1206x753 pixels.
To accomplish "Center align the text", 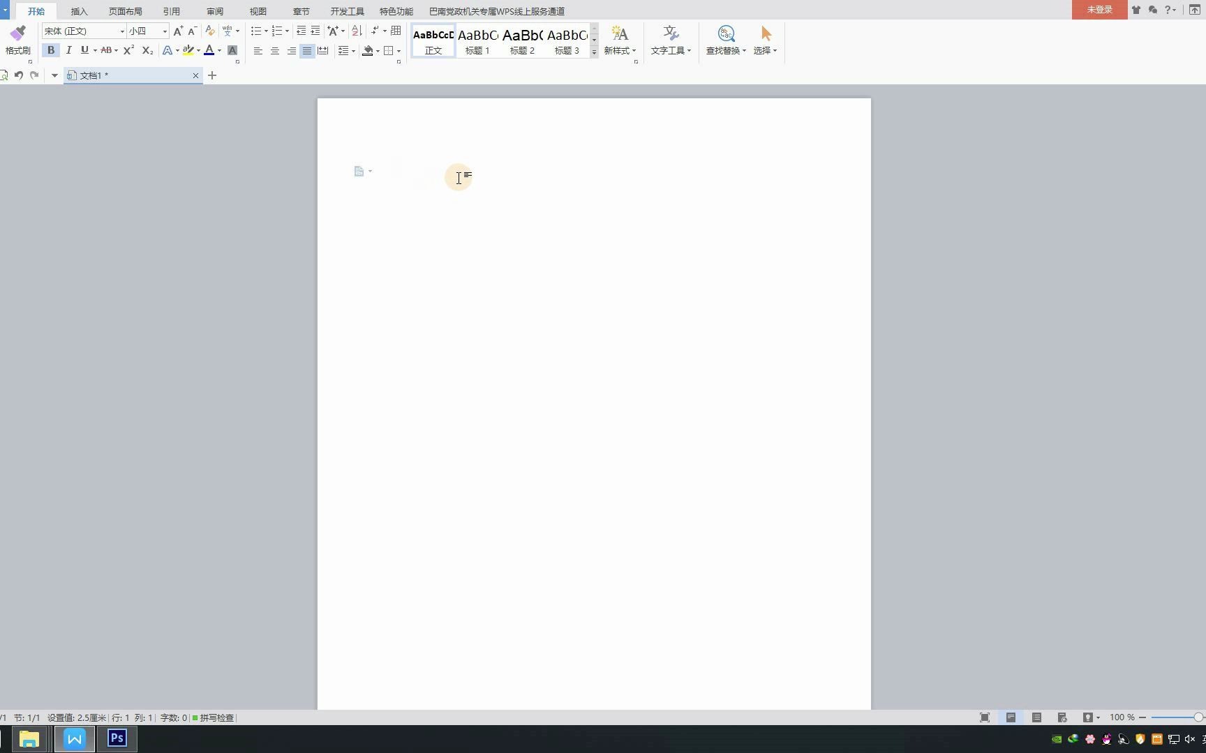I will click(x=274, y=50).
